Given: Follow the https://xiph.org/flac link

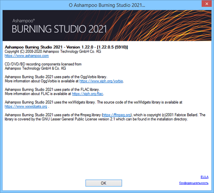Looking at the screenshot, I should tap(88, 94).
